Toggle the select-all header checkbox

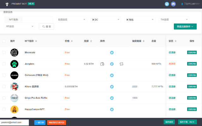tap(4, 41)
